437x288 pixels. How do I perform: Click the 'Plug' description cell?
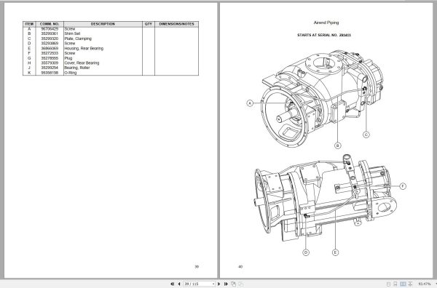(x=68, y=58)
